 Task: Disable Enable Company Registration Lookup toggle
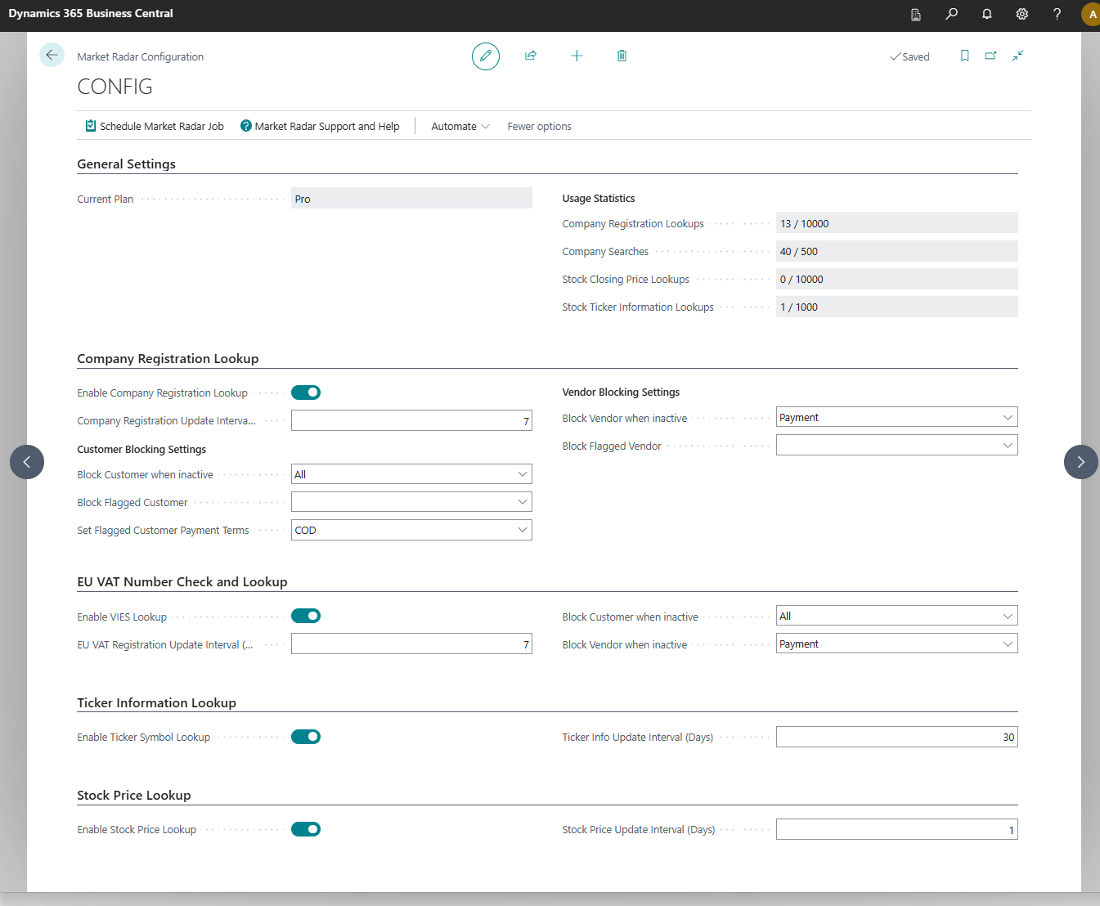(x=306, y=392)
